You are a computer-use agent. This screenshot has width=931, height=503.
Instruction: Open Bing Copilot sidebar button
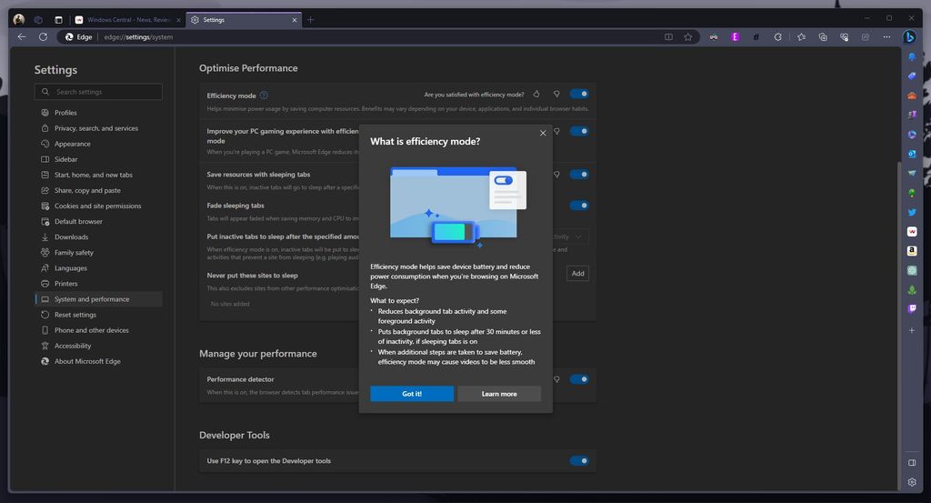[x=909, y=36]
